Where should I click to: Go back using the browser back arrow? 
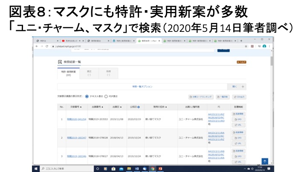pos(37,46)
